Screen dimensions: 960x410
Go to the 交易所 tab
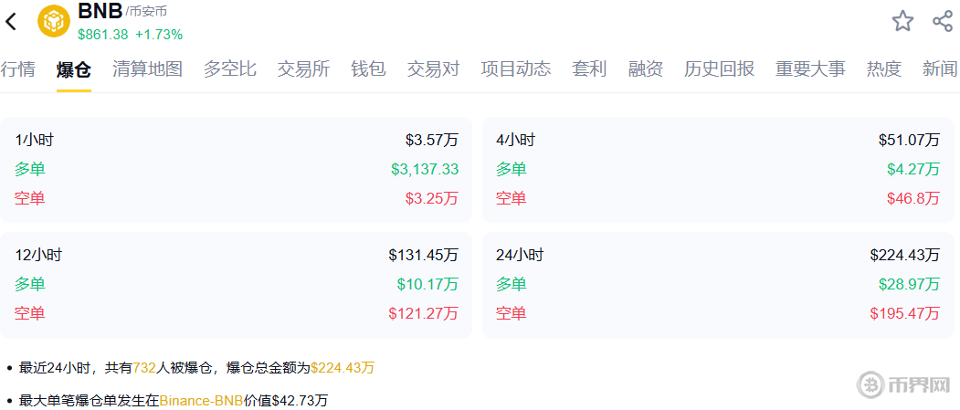[x=303, y=68]
